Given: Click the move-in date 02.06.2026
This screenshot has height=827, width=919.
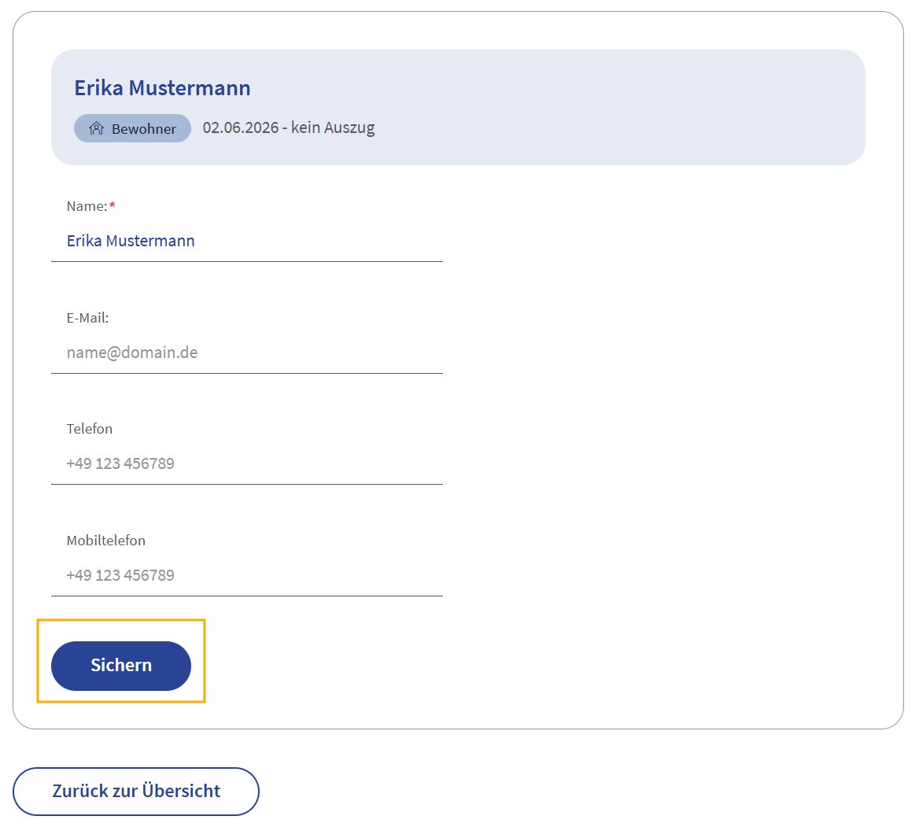Looking at the screenshot, I should [x=240, y=127].
